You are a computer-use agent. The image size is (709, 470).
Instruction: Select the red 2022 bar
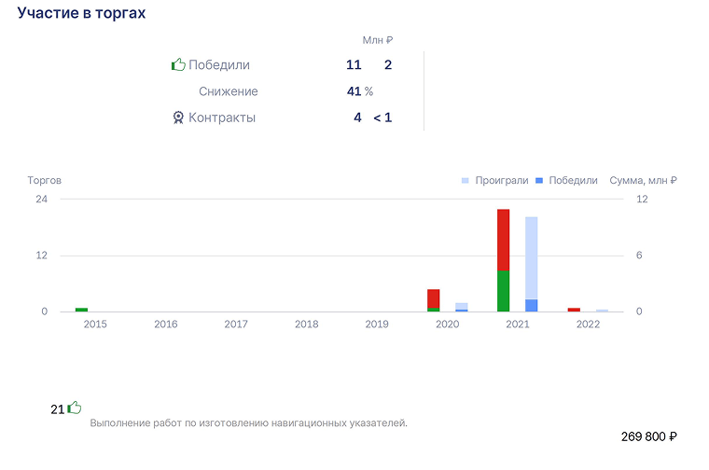[574, 310]
